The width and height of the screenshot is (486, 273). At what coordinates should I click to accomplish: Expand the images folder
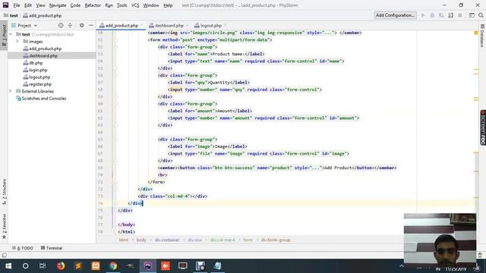pos(17,41)
